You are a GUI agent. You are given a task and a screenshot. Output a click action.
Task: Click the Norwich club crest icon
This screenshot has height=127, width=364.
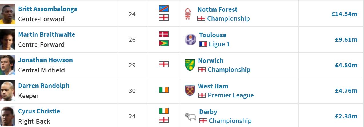point(190,65)
